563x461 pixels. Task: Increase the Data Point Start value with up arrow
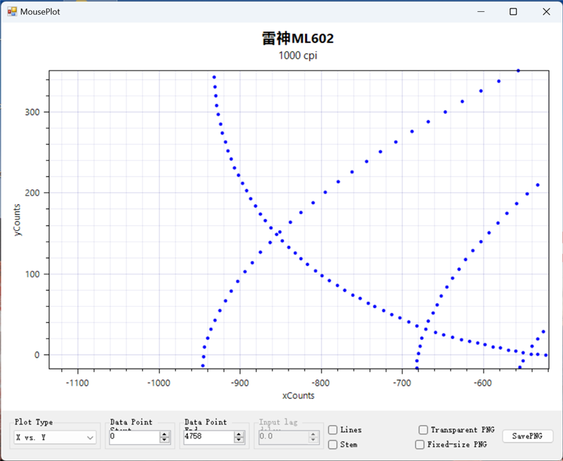click(x=165, y=434)
